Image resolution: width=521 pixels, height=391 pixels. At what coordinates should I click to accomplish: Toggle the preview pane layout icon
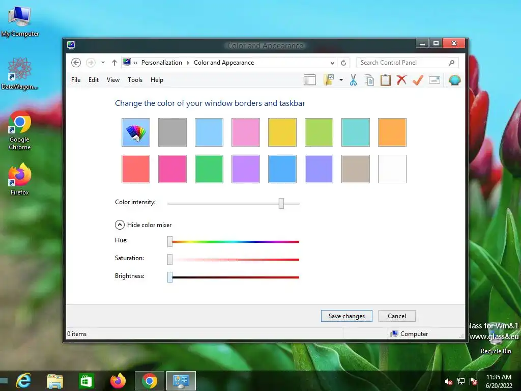pyautogui.click(x=309, y=80)
